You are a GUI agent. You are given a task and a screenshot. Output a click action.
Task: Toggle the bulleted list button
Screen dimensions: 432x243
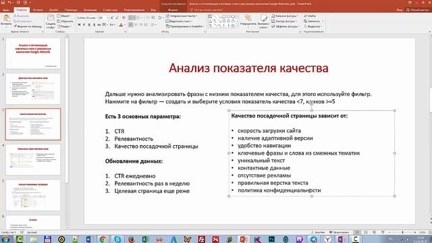pos(132,18)
